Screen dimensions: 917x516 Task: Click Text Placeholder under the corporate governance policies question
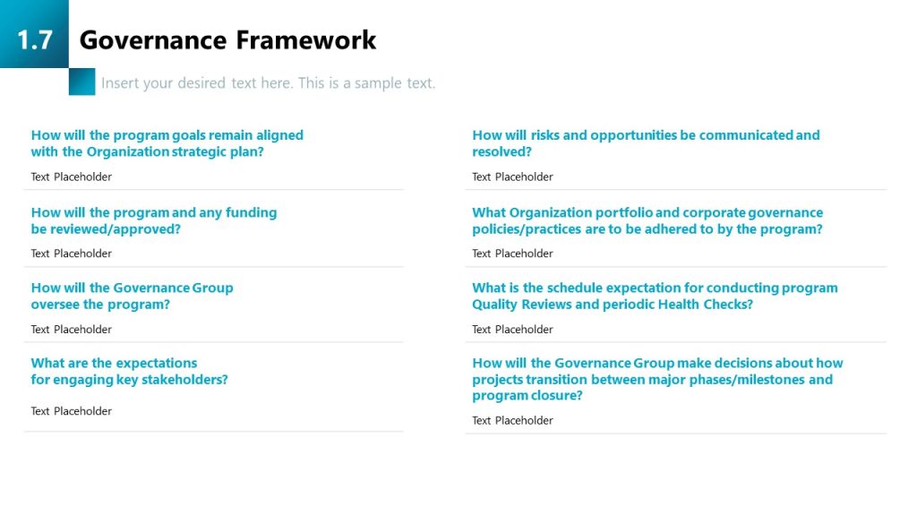pos(512,254)
